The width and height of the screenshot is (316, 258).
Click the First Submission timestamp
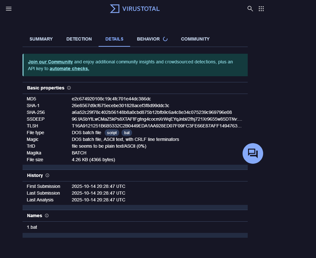(99, 187)
